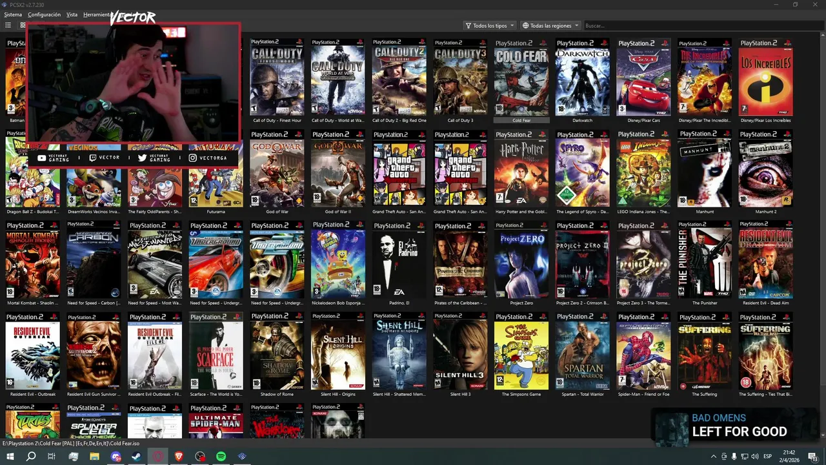Select Silent Hill - Shattered Memories cover
The height and width of the screenshot is (465, 826).
[x=399, y=351]
